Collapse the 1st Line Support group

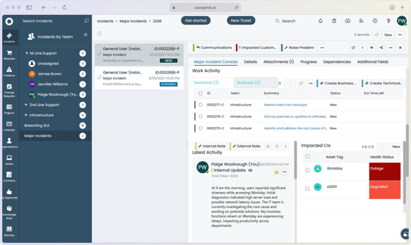(x=27, y=53)
